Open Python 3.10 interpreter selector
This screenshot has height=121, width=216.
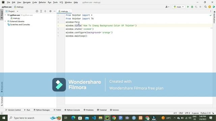pyautogui.click(x=206, y=113)
